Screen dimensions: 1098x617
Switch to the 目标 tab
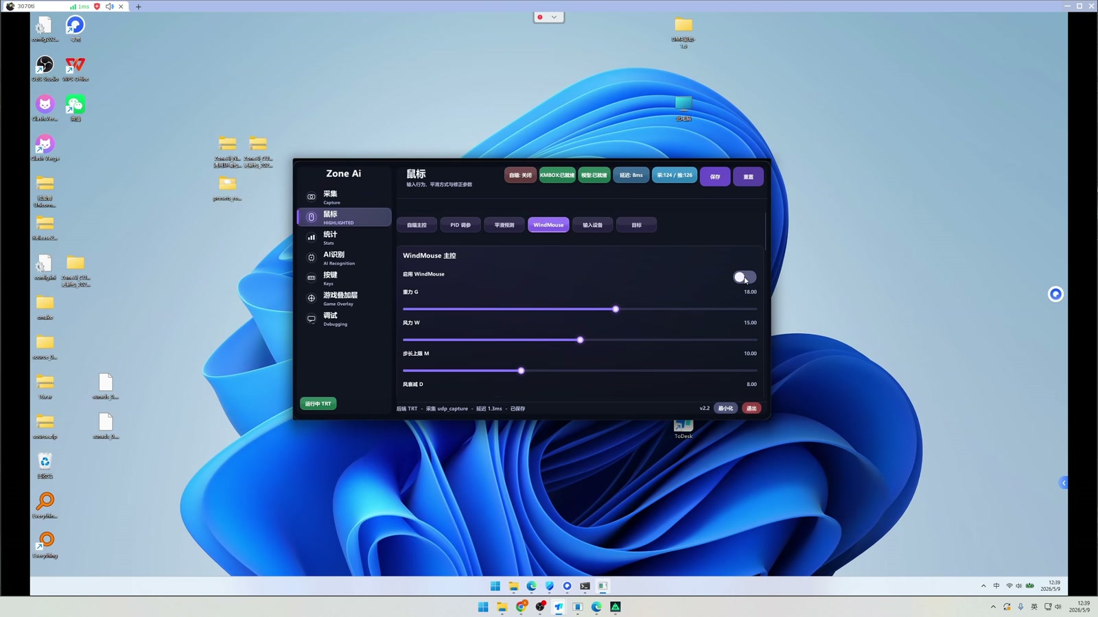coord(636,225)
